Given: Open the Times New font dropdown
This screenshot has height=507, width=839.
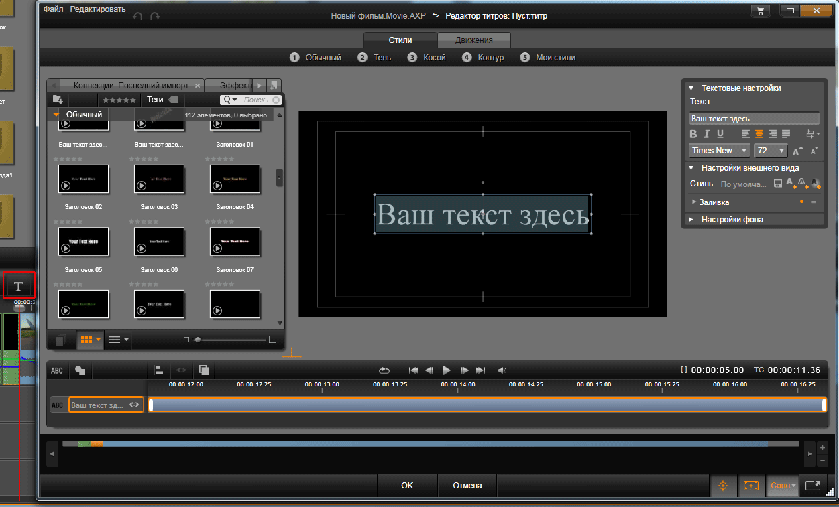Looking at the screenshot, I should (719, 151).
